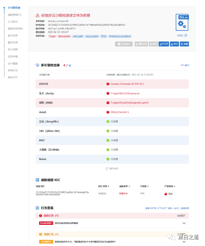Viewport: 205px width, 246px height.
Task: Click the question mark beside 60分 score
Action: pos(186,35)
